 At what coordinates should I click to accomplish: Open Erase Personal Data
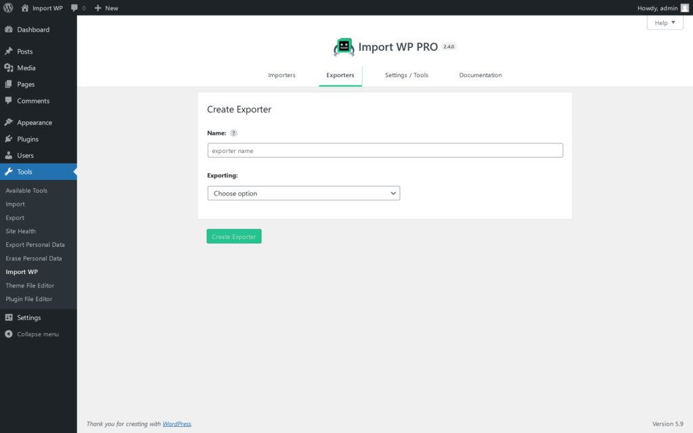coord(34,258)
